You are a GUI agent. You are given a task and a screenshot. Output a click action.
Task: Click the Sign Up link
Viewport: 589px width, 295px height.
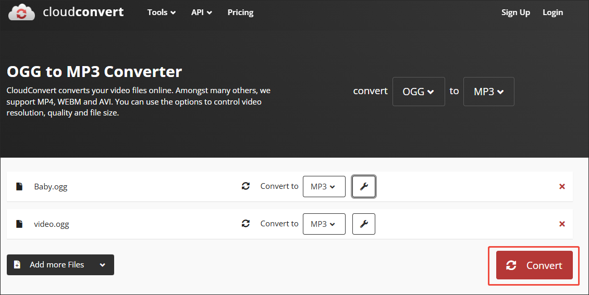point(516,12)
